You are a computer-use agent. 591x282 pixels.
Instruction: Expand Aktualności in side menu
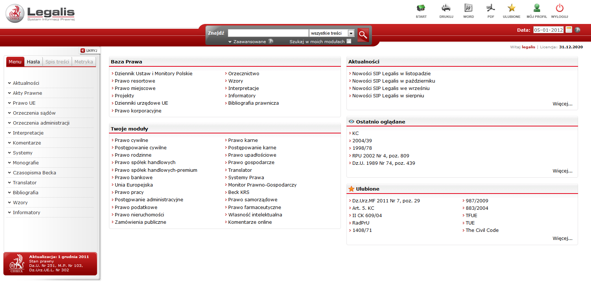(x=26, y=83)
